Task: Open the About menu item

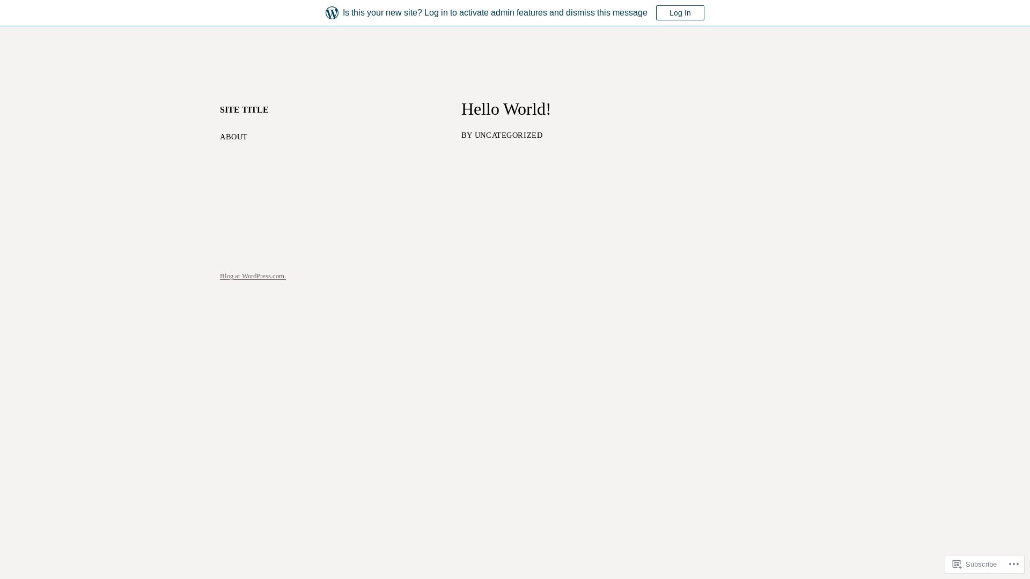Action: click(x=233, y=137)
